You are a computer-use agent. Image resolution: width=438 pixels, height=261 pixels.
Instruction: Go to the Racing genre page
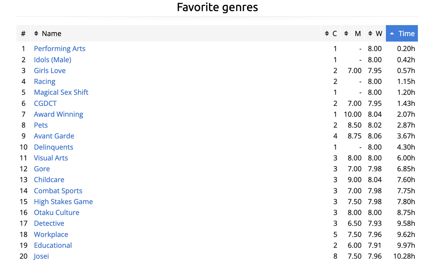(44, 82)
